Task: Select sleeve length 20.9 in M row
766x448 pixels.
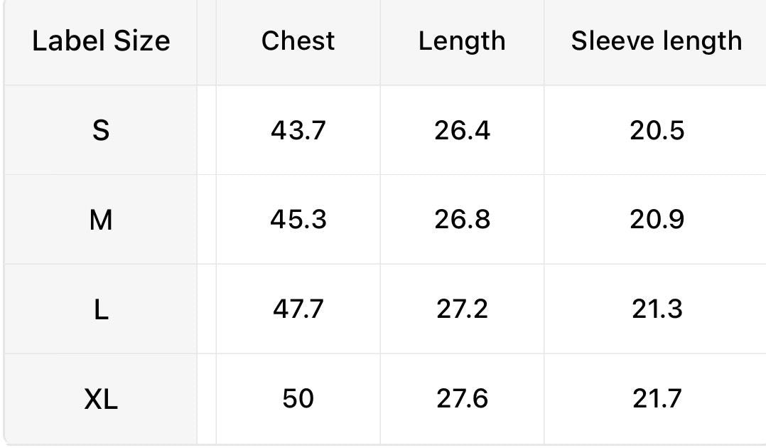Action: tap(657, 220)
